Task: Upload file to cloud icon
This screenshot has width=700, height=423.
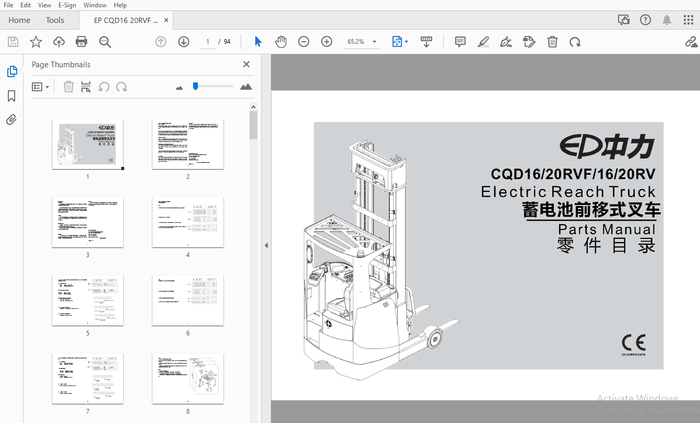Action: (x=59, y=42)
